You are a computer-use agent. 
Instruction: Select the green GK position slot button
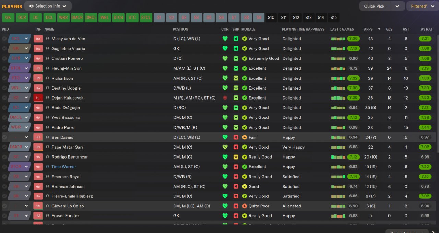pos(8,18)
